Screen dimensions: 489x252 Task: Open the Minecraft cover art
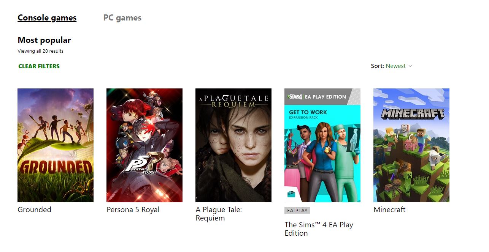(411, 145)
